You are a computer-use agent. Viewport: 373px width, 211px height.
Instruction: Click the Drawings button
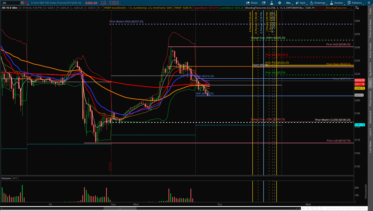(319, 2)
